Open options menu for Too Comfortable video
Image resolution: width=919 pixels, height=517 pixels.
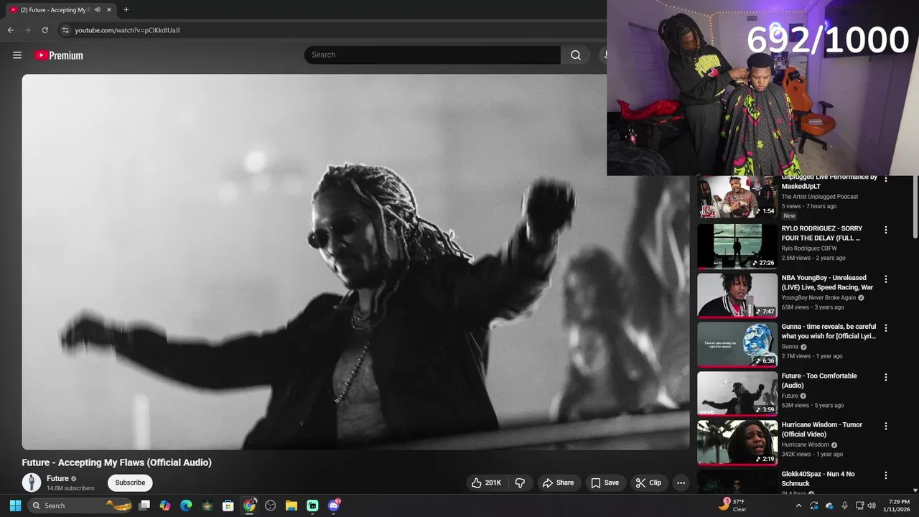pos(885,377)
